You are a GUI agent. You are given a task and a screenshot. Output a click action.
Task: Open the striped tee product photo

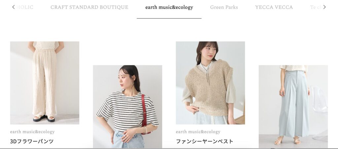[127, 106]
